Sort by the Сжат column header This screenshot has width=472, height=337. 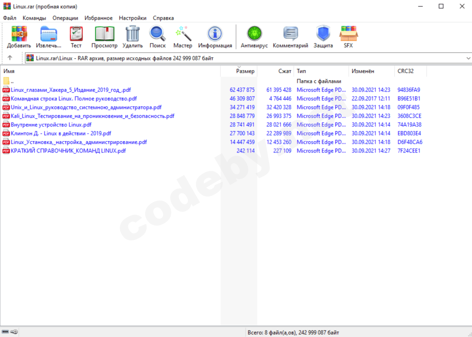tap(276, 71)
